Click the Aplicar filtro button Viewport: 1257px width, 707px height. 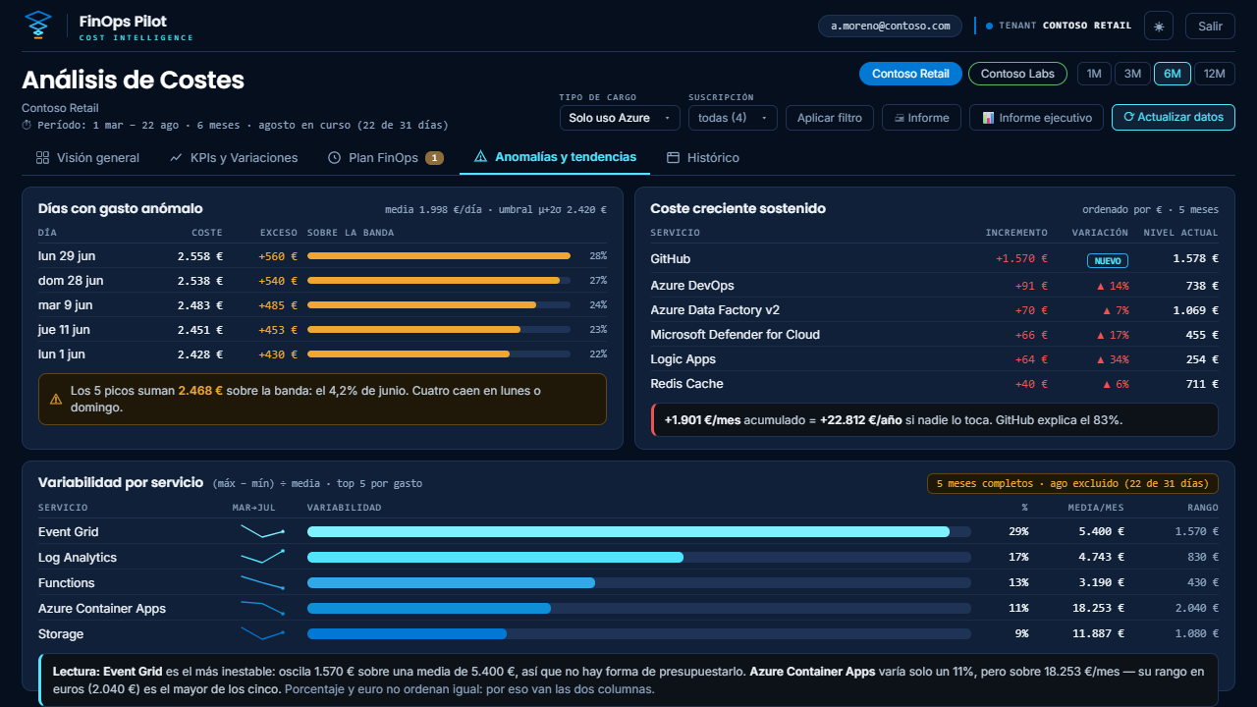click(830, 118)
